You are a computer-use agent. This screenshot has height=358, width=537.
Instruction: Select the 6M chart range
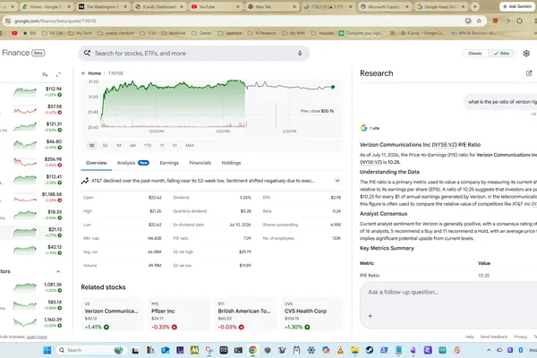point(132,145)
